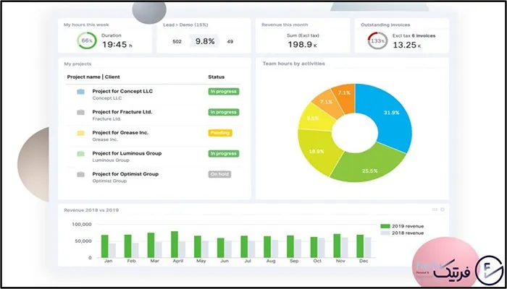This screenshot has height=289, width=507.
Task: Select the green 25.5% donut segment
Action: [369, 166]
